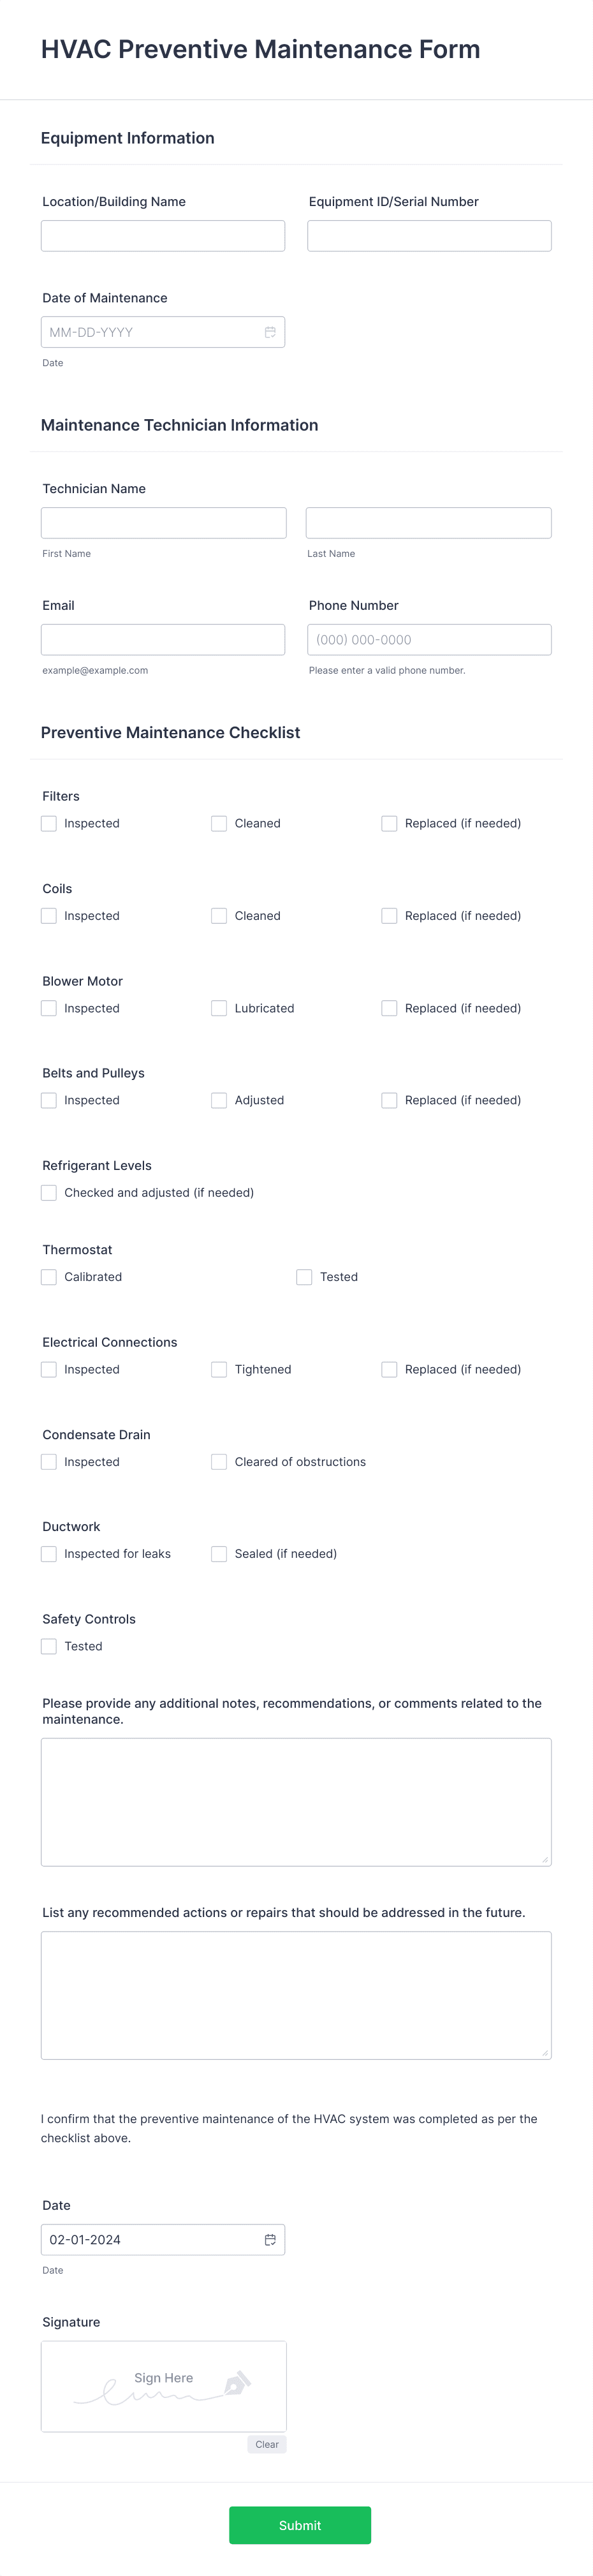The width and height of the screenshot is (593, 2576).
Task: Click the Location/Building Name input field
Action: pos(163,235)
